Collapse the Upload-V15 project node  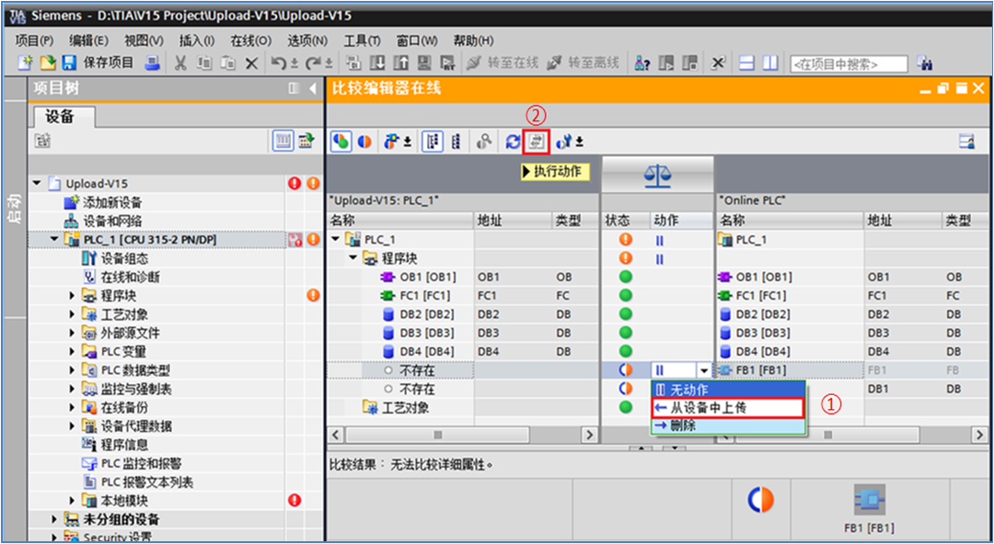(37, 184)
